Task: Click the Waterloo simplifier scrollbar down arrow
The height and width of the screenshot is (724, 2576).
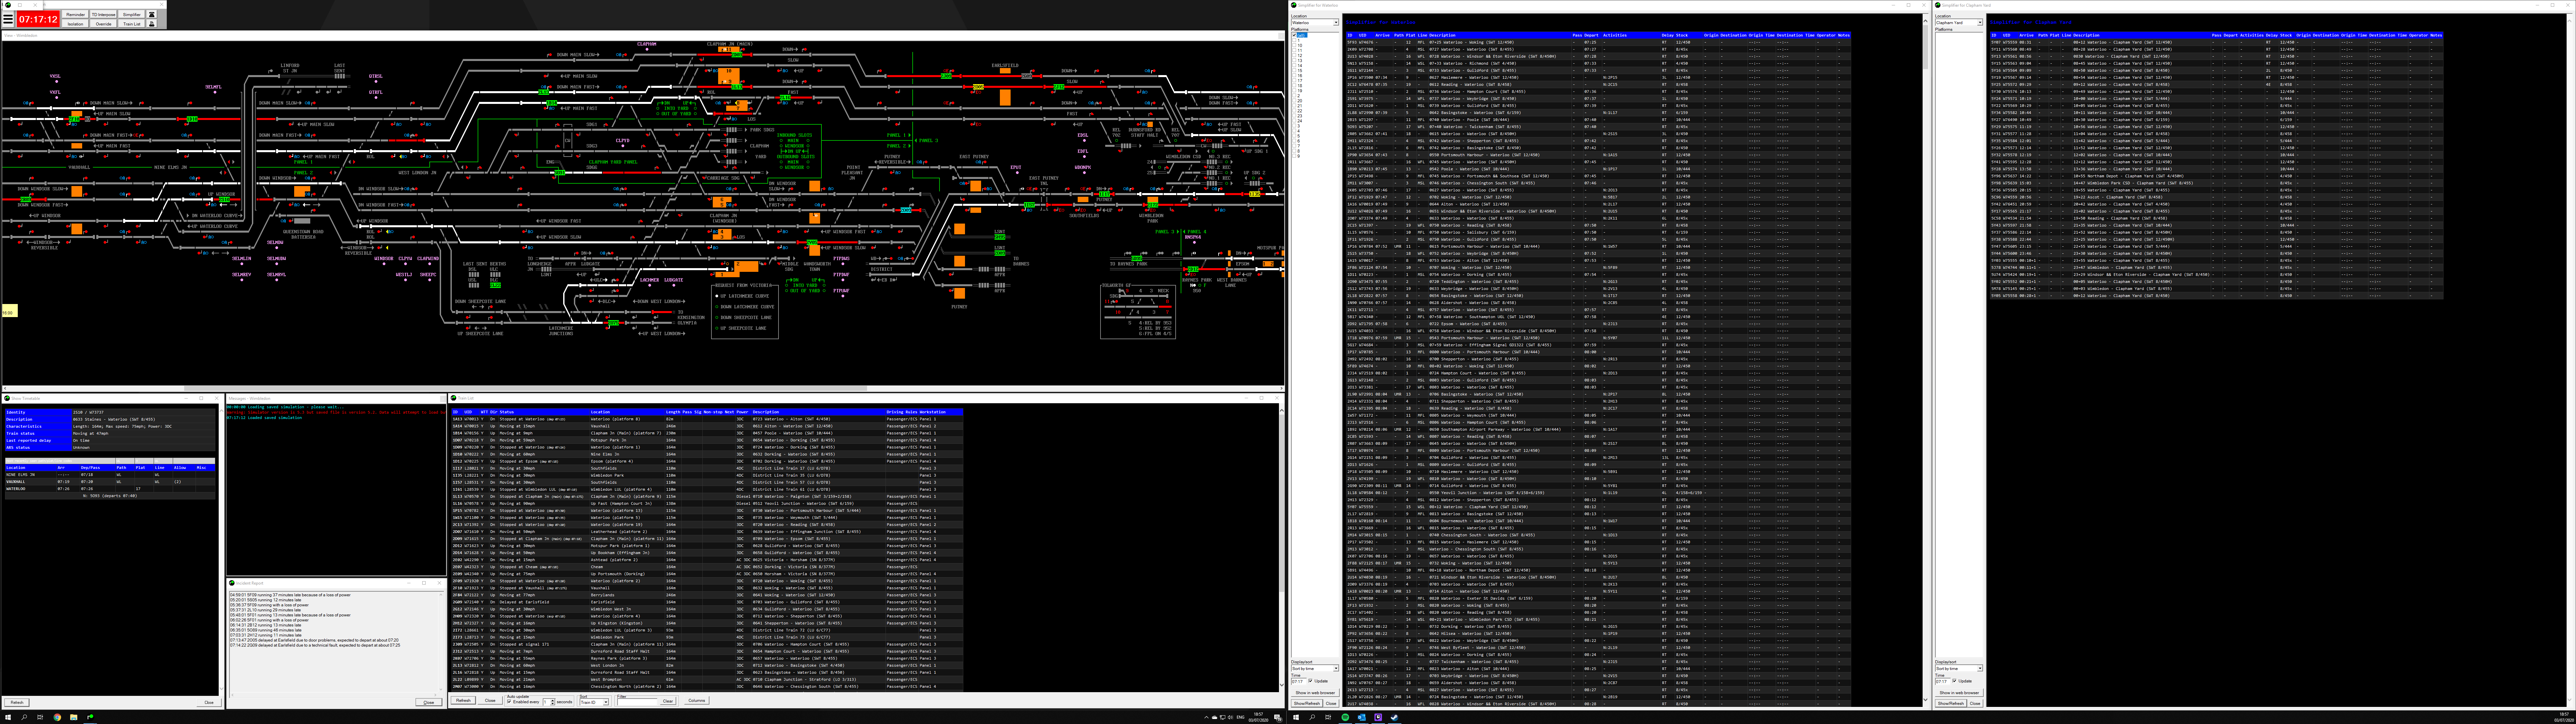Action: tap(1926, 700)
